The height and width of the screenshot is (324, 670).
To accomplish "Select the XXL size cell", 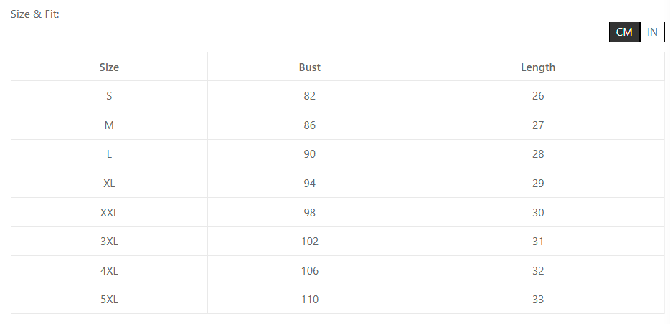I will click(x=109, y=213).
